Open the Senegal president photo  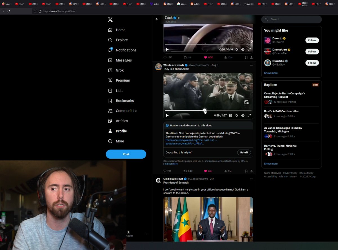point(208,219)
